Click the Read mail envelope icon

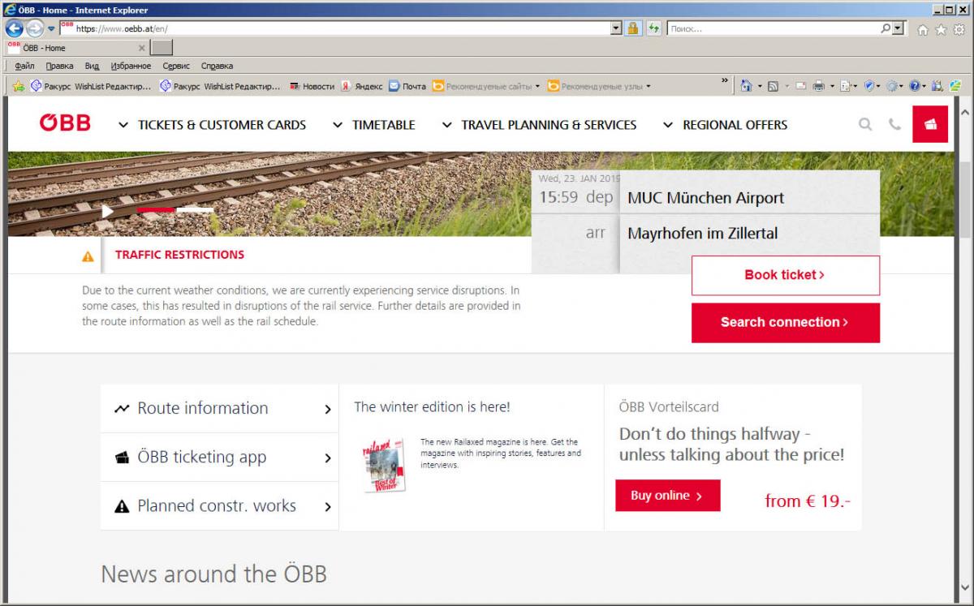800,86
